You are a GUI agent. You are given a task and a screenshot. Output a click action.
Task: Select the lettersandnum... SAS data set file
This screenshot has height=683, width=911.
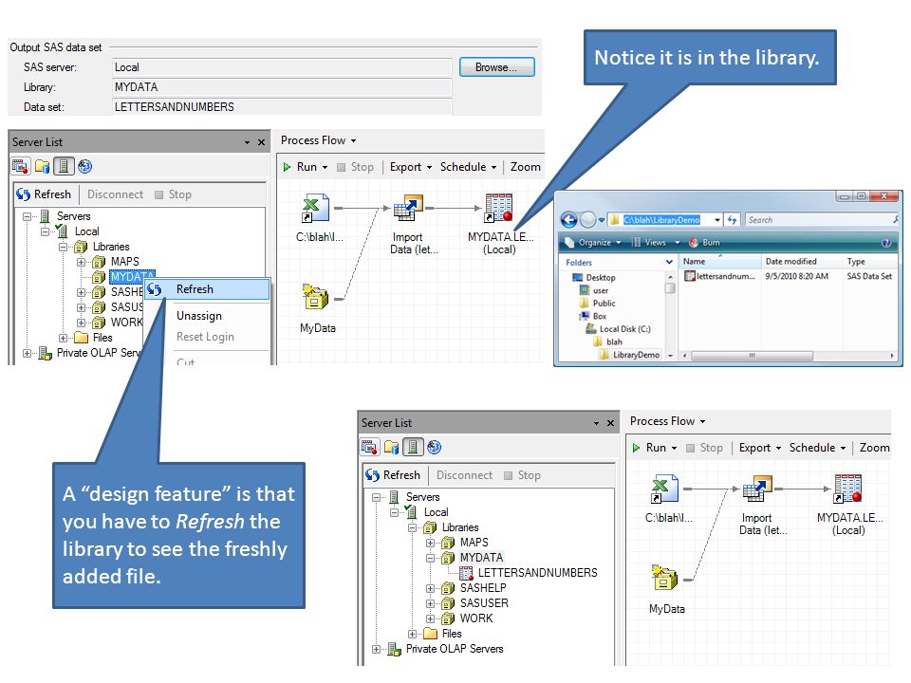point(720,276)
